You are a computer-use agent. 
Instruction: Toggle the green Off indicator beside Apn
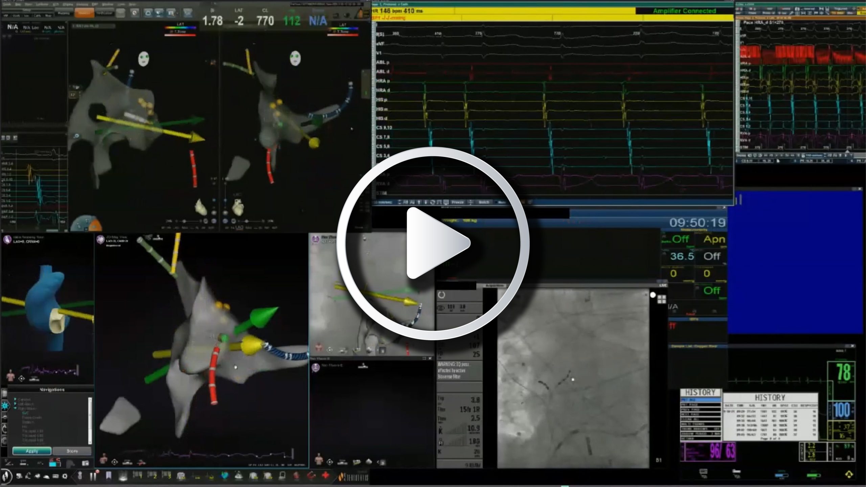680,239
